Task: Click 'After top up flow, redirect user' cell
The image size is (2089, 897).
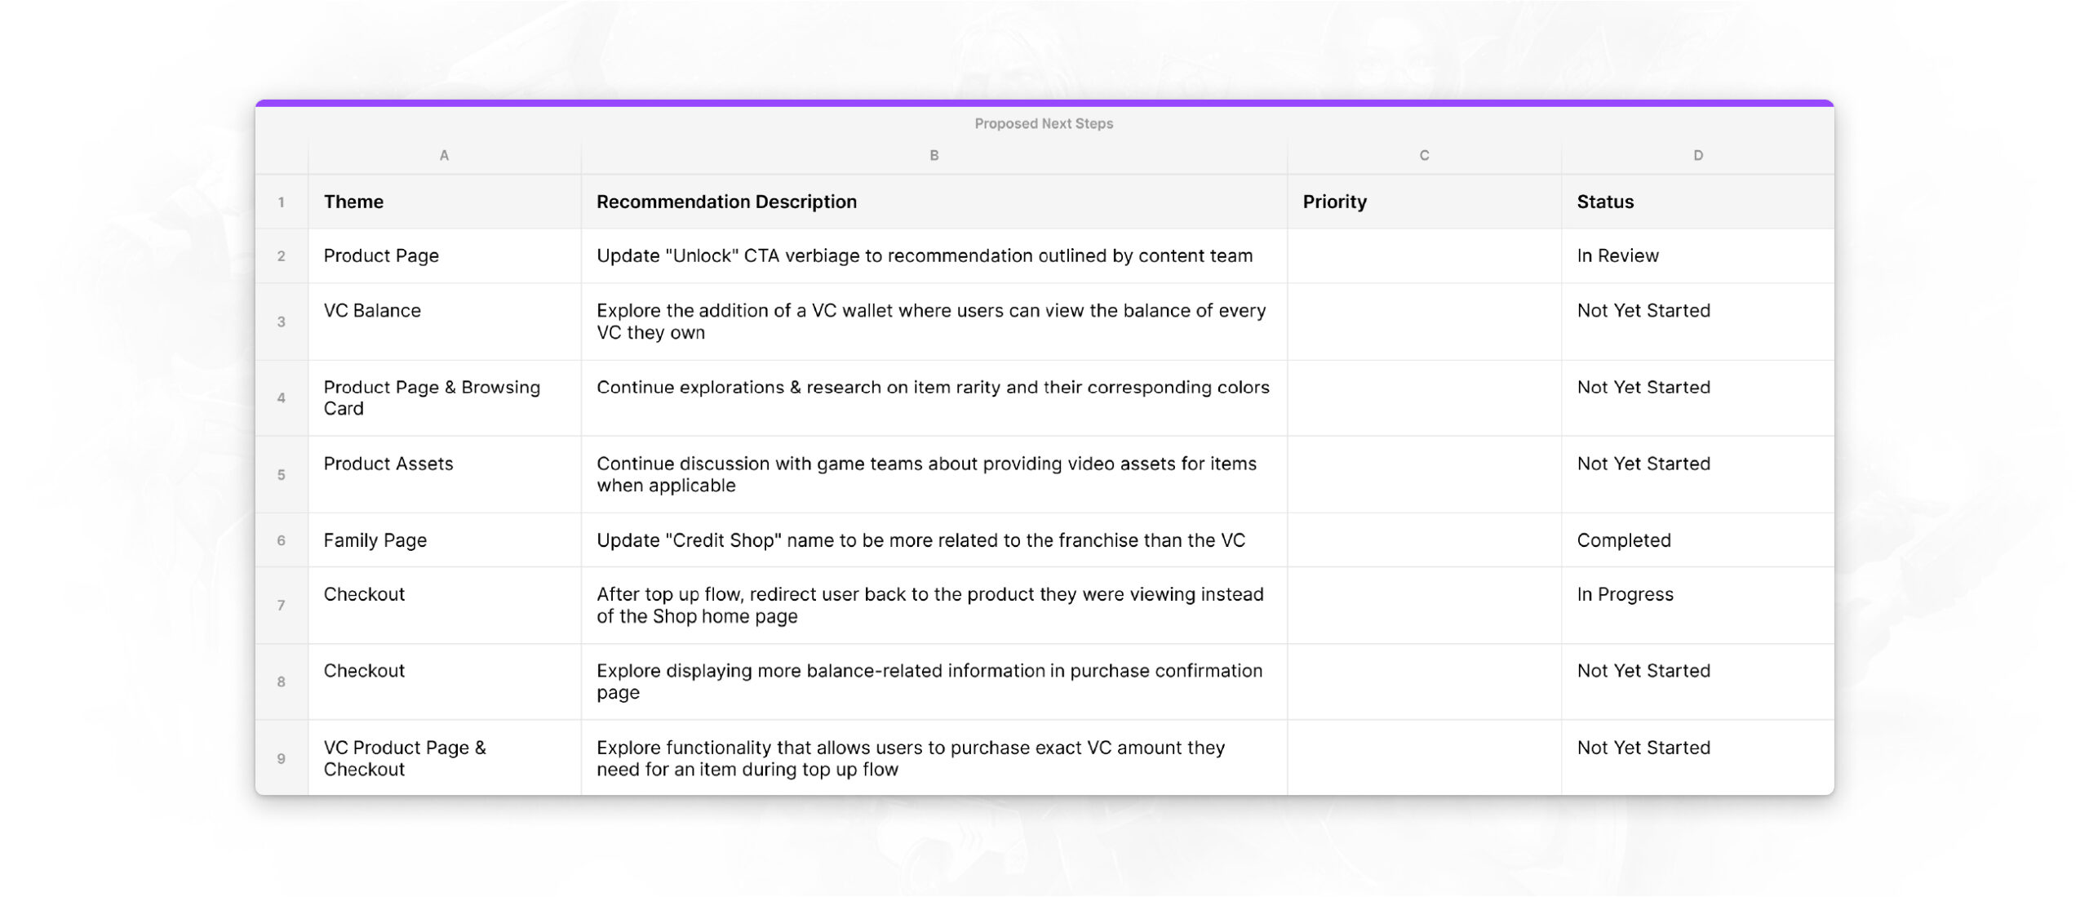Action: point(934,606)
